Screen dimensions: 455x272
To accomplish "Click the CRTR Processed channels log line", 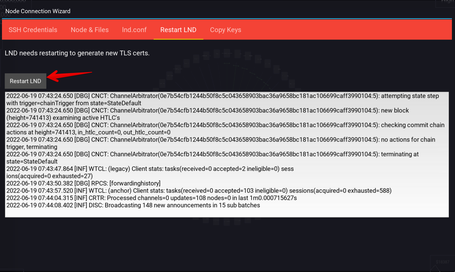I will click(x=152, y=198).
